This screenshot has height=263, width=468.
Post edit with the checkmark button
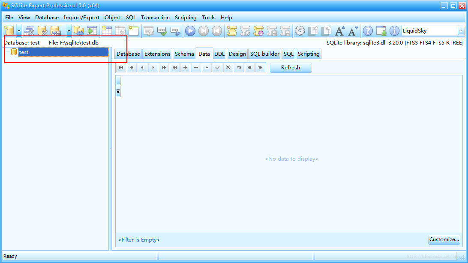(x=217, y=68)
